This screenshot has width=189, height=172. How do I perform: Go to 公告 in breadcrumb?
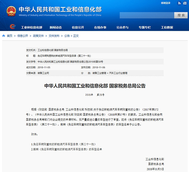(67, 36)
